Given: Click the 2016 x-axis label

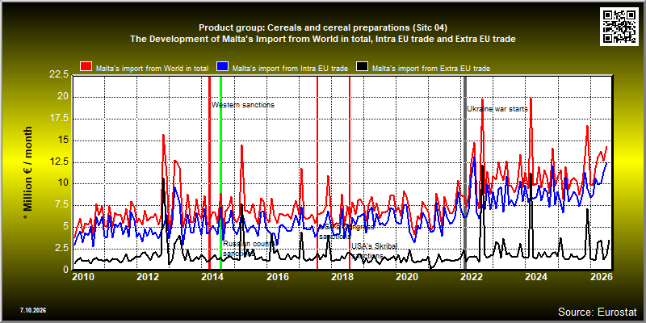Looking at the screenshot, I should point(277,276).
